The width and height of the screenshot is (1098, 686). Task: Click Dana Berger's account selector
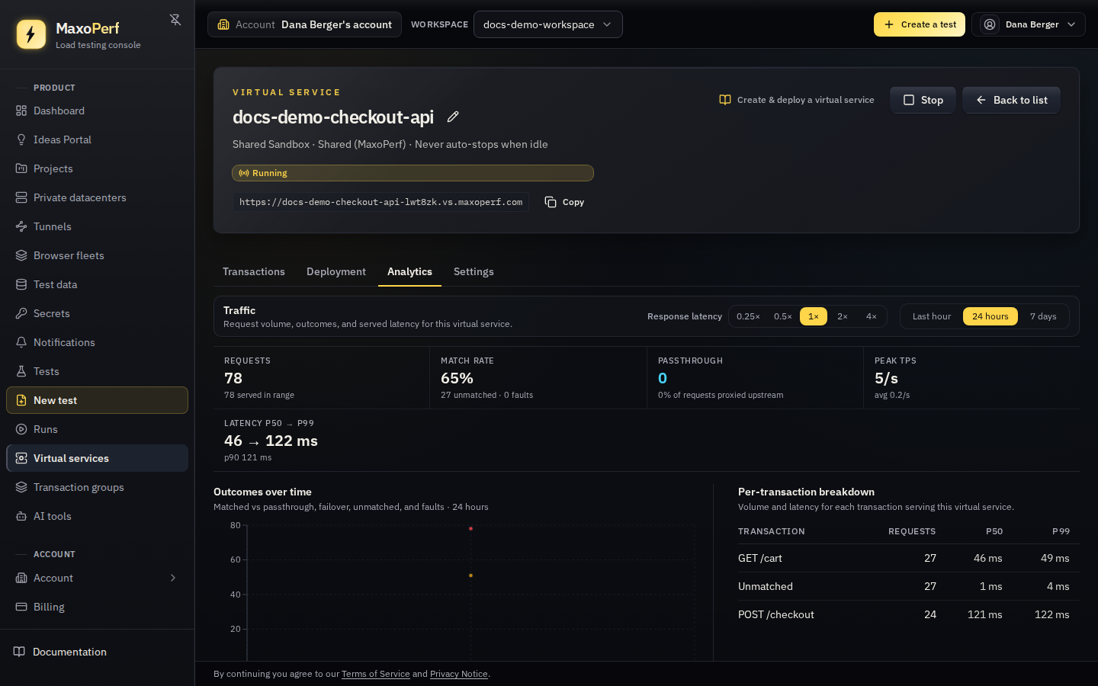[304, 24]
